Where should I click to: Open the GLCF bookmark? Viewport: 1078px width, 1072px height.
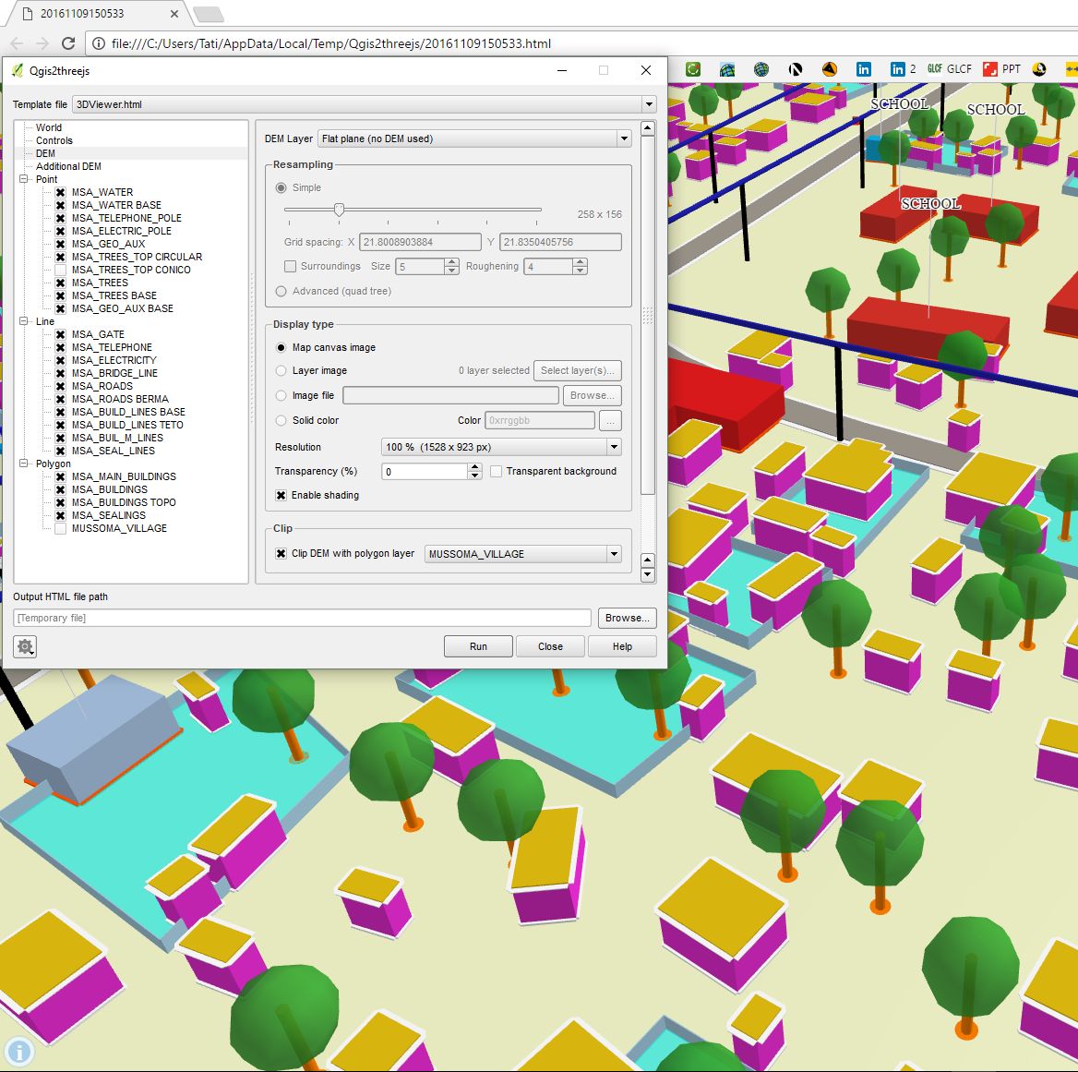pos(950,68)
